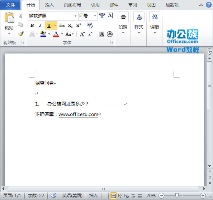Switch to the 视图 View tab

pos(151,5)
